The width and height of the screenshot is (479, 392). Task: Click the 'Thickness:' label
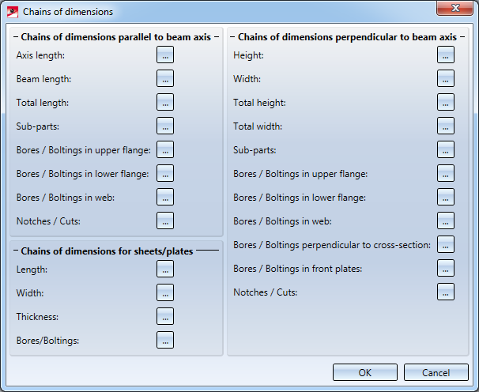click(37, 317)
